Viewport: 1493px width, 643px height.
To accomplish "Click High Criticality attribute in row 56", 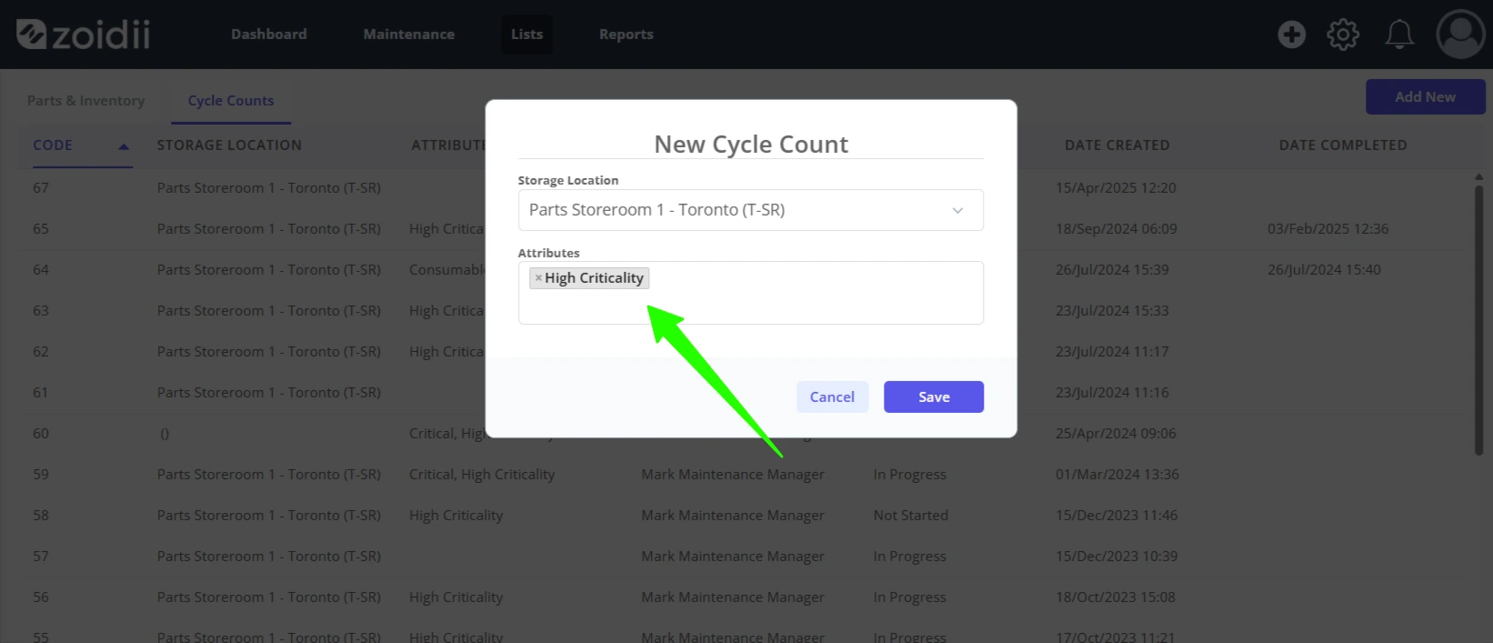I will point(456,598).
